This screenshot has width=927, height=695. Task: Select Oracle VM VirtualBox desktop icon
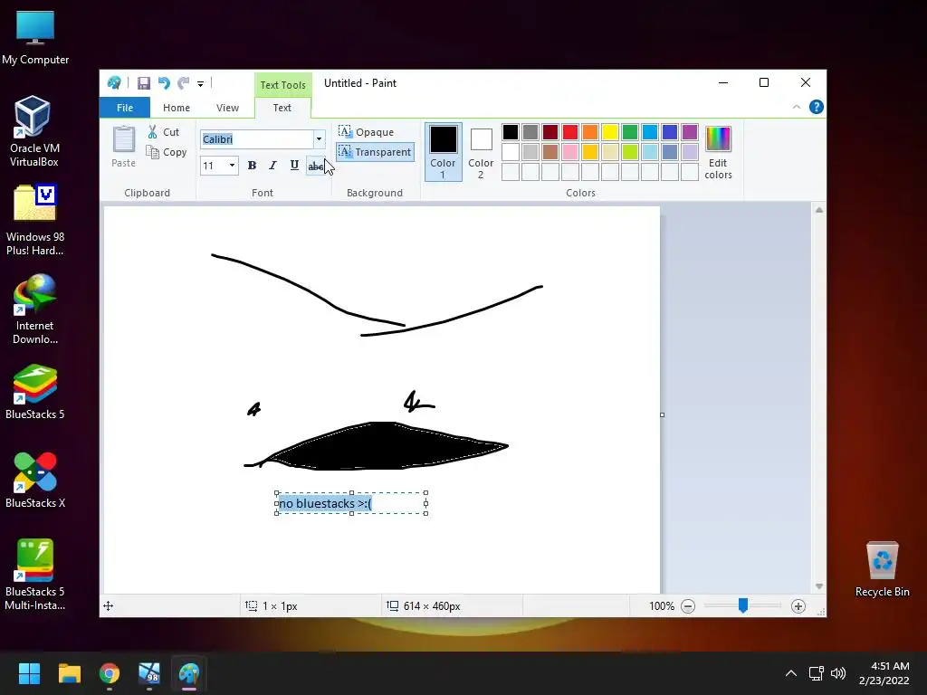click(34, 131)
